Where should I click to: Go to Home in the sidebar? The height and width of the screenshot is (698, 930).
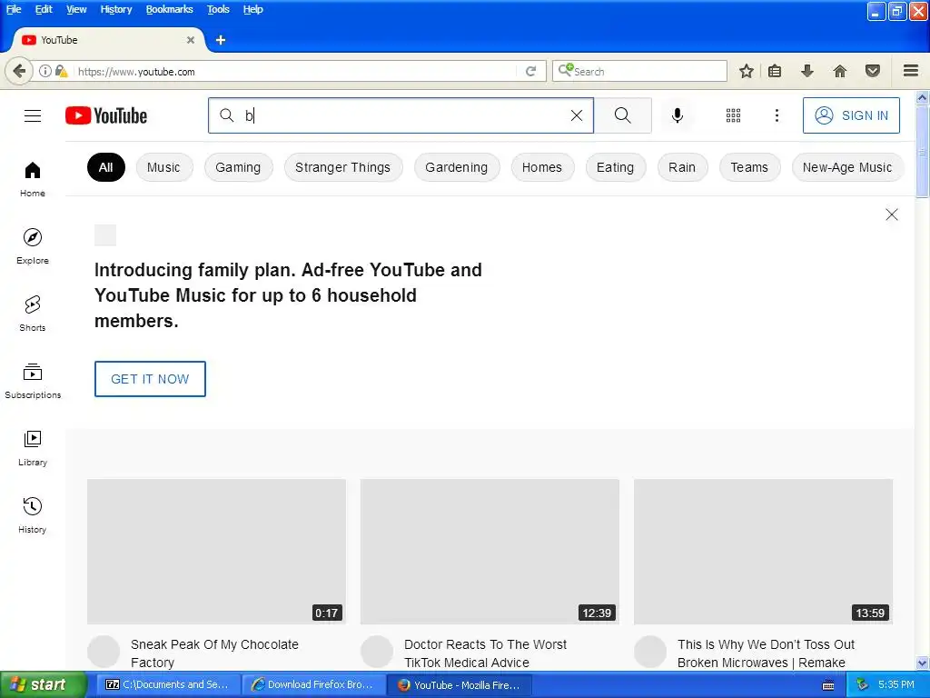coord(33,179)
